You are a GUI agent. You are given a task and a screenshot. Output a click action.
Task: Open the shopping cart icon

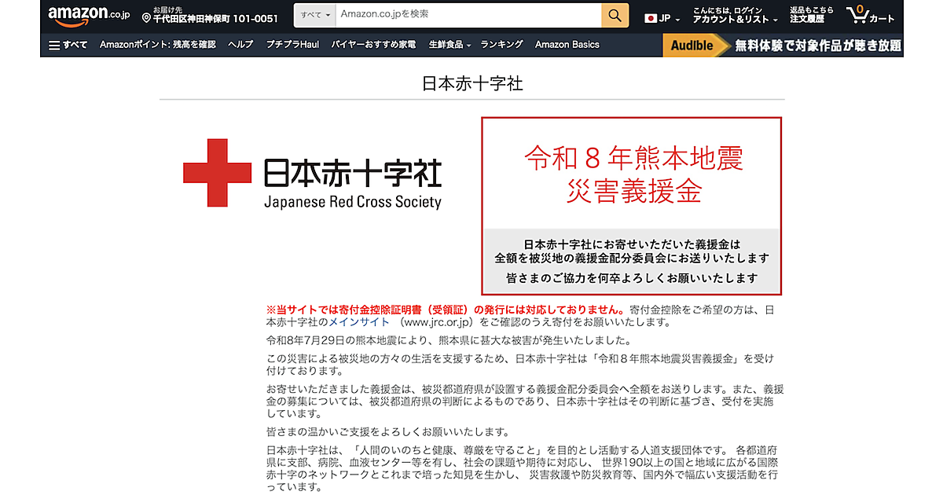pyautogui.click(x=871, y=15)
